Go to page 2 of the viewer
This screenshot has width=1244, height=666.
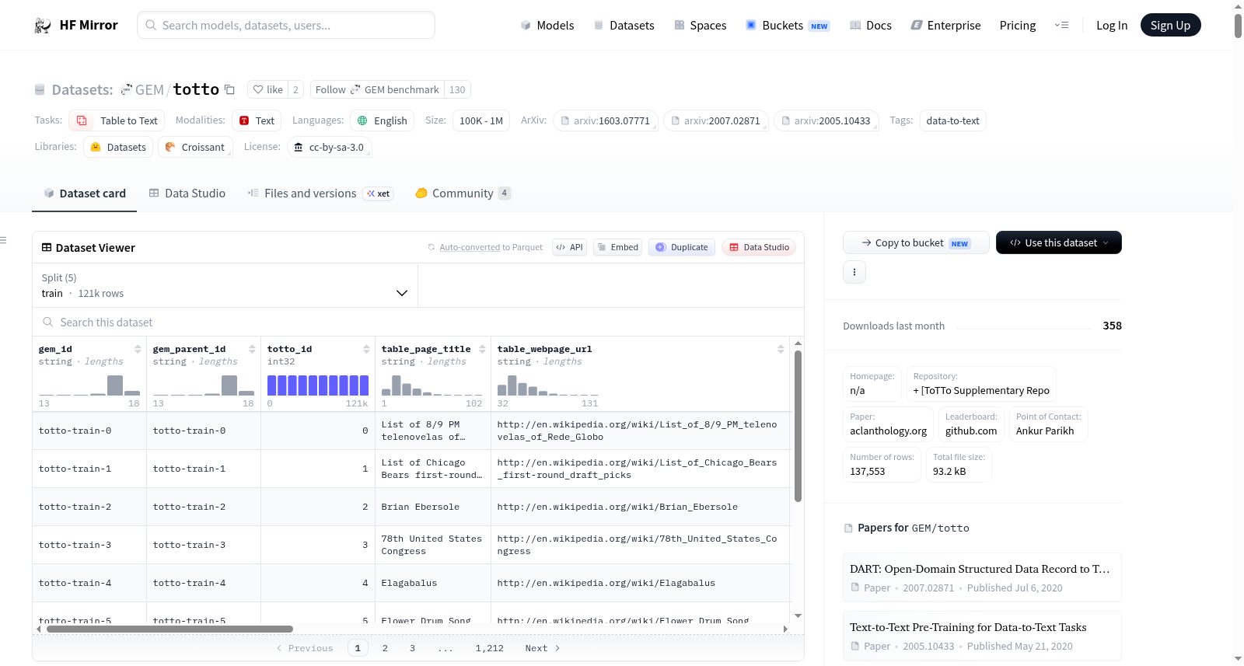coord(385,648)
